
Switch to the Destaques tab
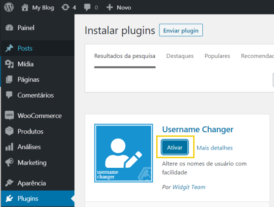(180, 56)
